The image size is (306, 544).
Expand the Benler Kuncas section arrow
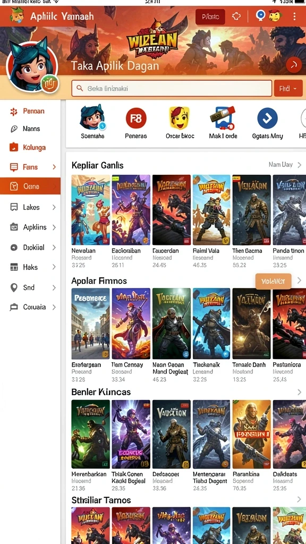[x=299, y=392]
